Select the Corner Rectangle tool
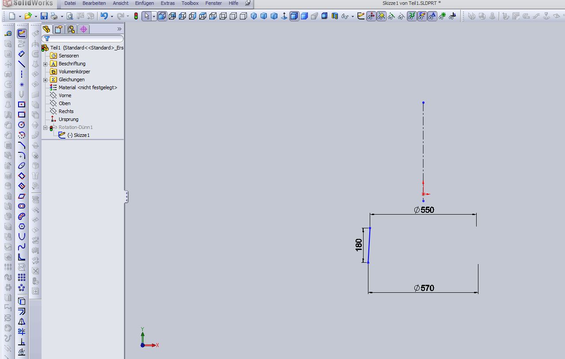Image resolution: width=565 pixels, height=359 pixels. [22, 115]
